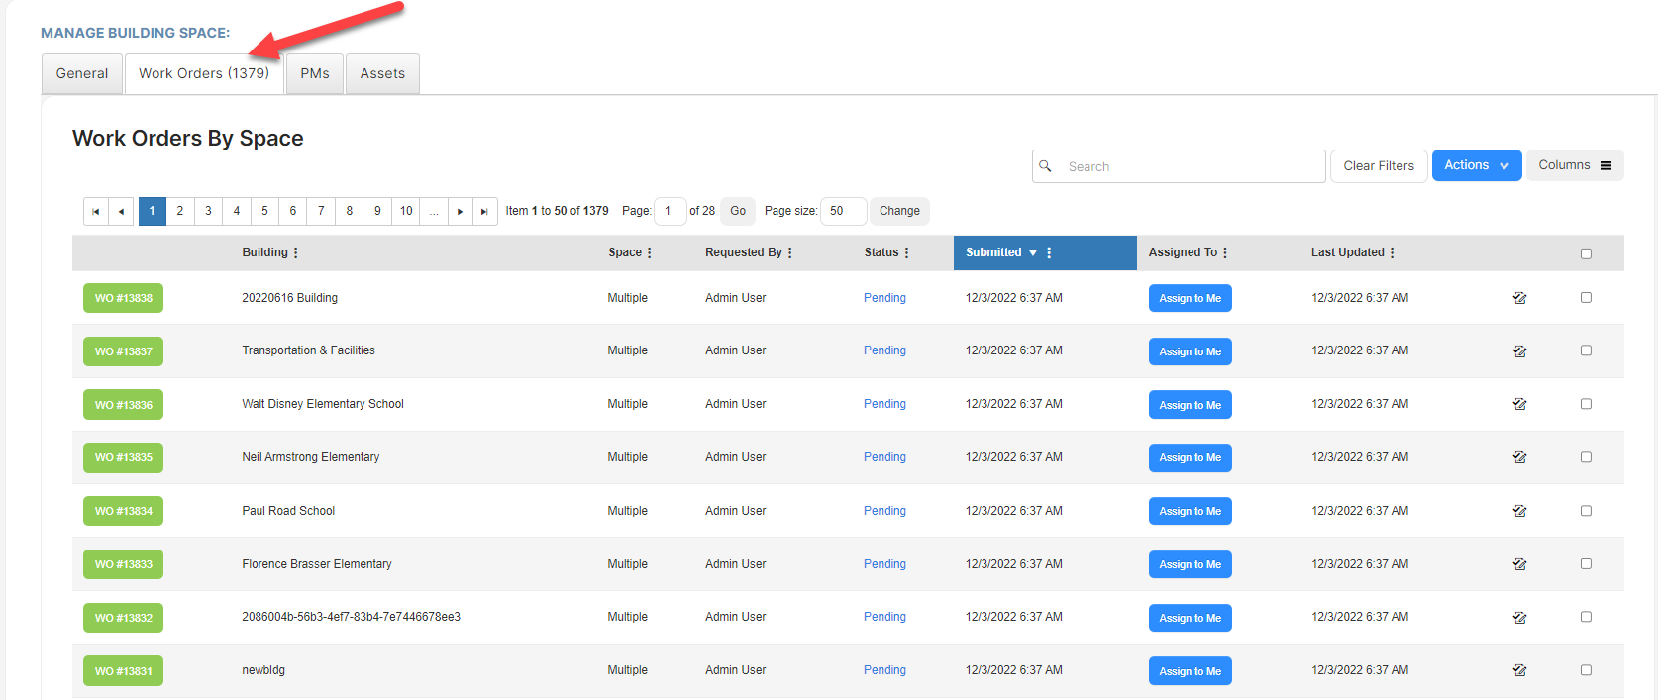Image resolution: width=1658 pixels, height=700 pixels.
Task: Check the select-all header checkbox
Action: 1586,253
